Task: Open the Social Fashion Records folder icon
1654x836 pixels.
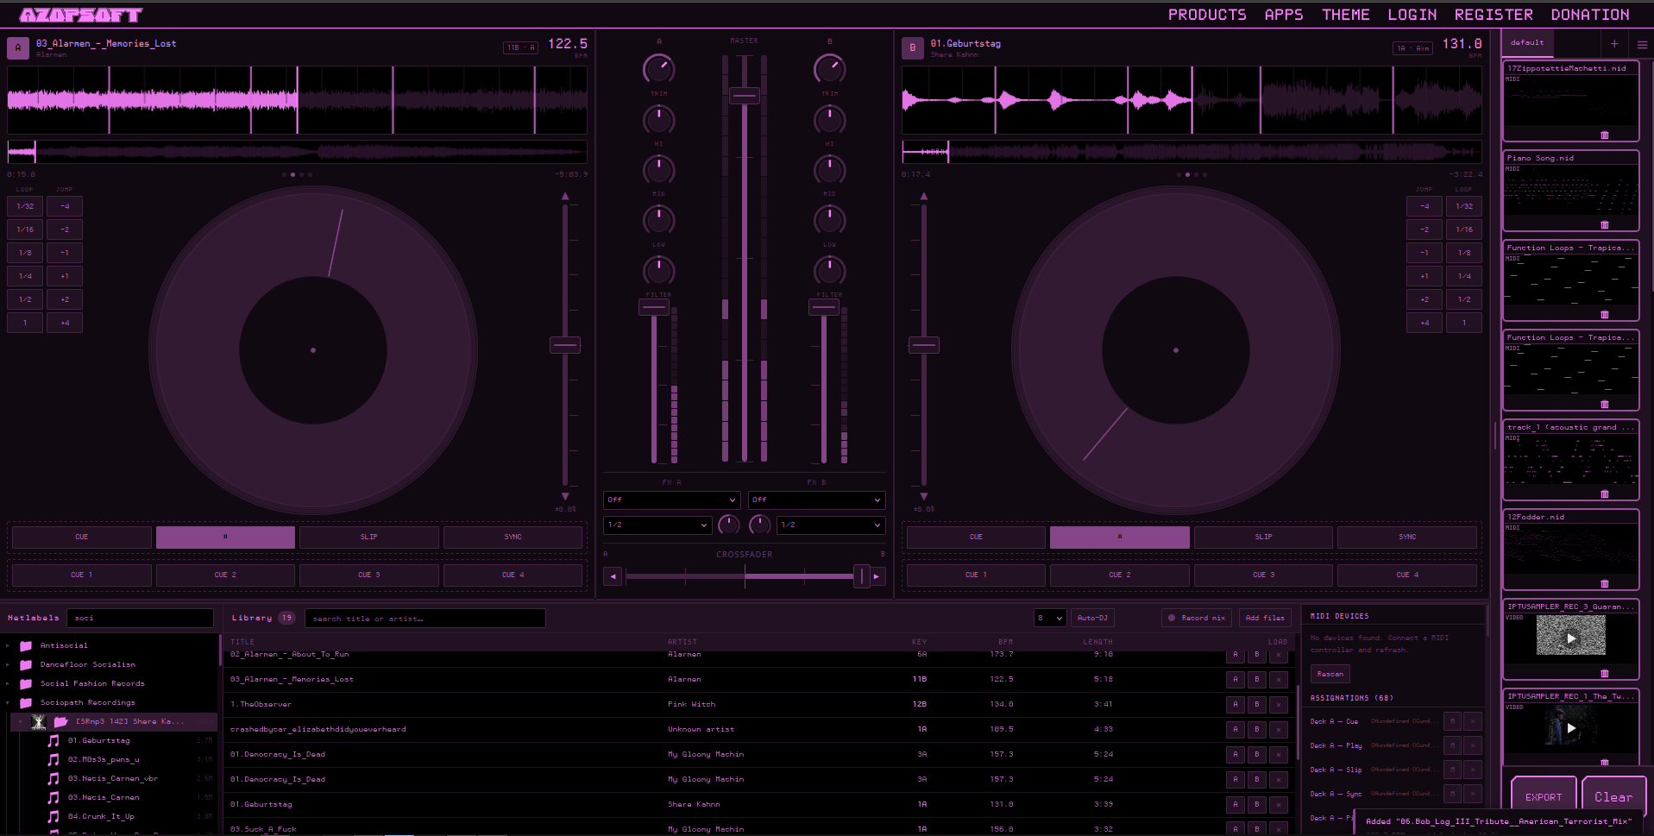Action: (26, 683)
